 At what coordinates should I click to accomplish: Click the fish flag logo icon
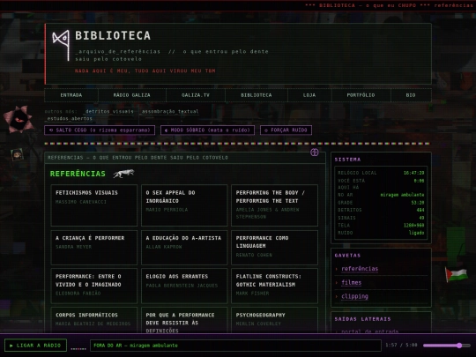pyautogui.click(x=61, y=45)
